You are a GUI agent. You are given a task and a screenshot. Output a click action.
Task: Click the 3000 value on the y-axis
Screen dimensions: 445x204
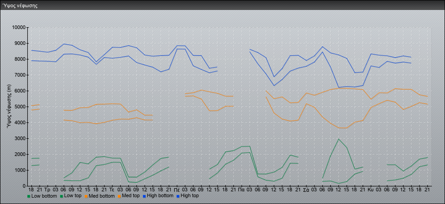[x=20, y=138]
